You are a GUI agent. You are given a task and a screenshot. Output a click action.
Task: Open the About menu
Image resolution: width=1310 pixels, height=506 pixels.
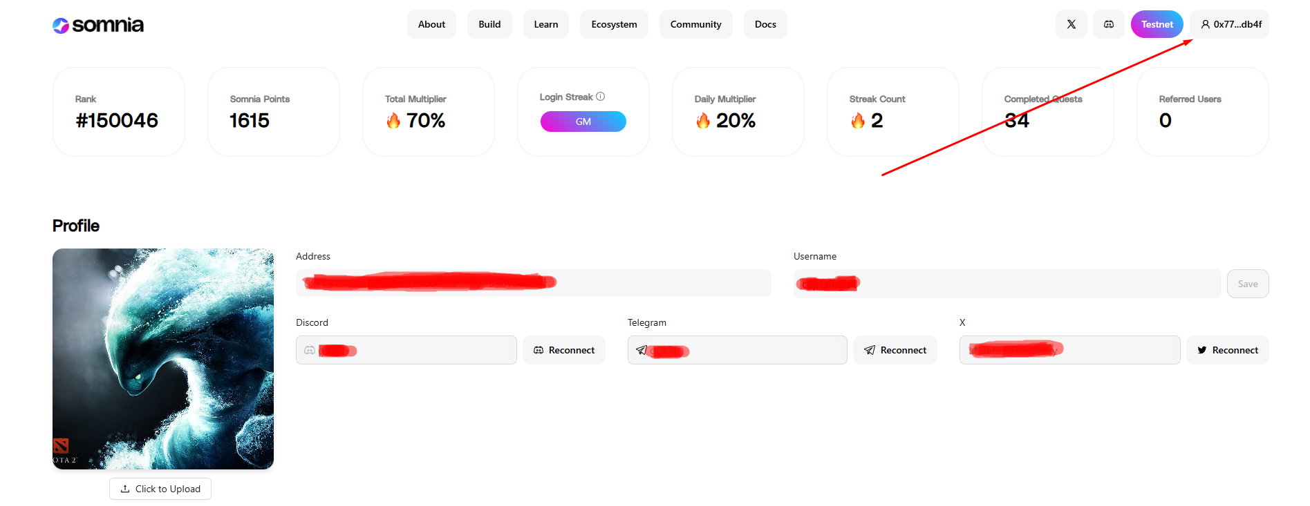point(431,24)
